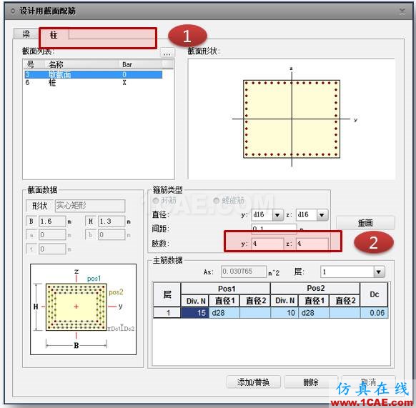Click the H height field 1.3
The image size is (416, 408).
point(112,221)
